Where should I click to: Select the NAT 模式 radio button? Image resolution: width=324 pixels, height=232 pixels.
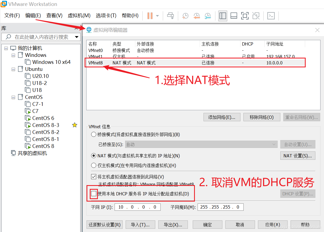pyautogui.click(x=94, y=155)
